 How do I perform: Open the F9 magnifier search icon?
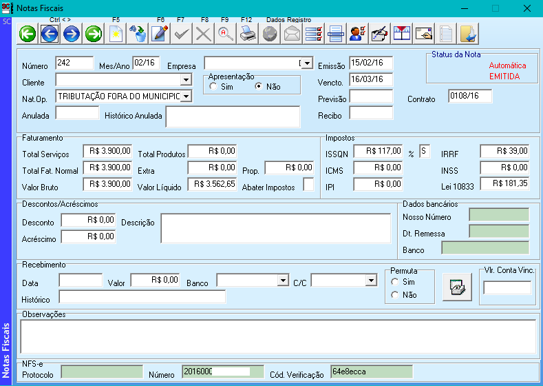[x=225, y=33]
